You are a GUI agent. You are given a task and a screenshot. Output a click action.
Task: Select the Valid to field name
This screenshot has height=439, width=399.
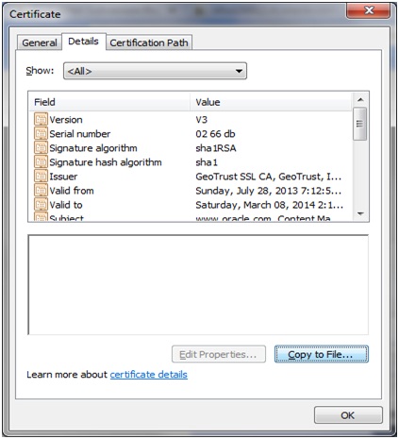(x=66, y=205)
